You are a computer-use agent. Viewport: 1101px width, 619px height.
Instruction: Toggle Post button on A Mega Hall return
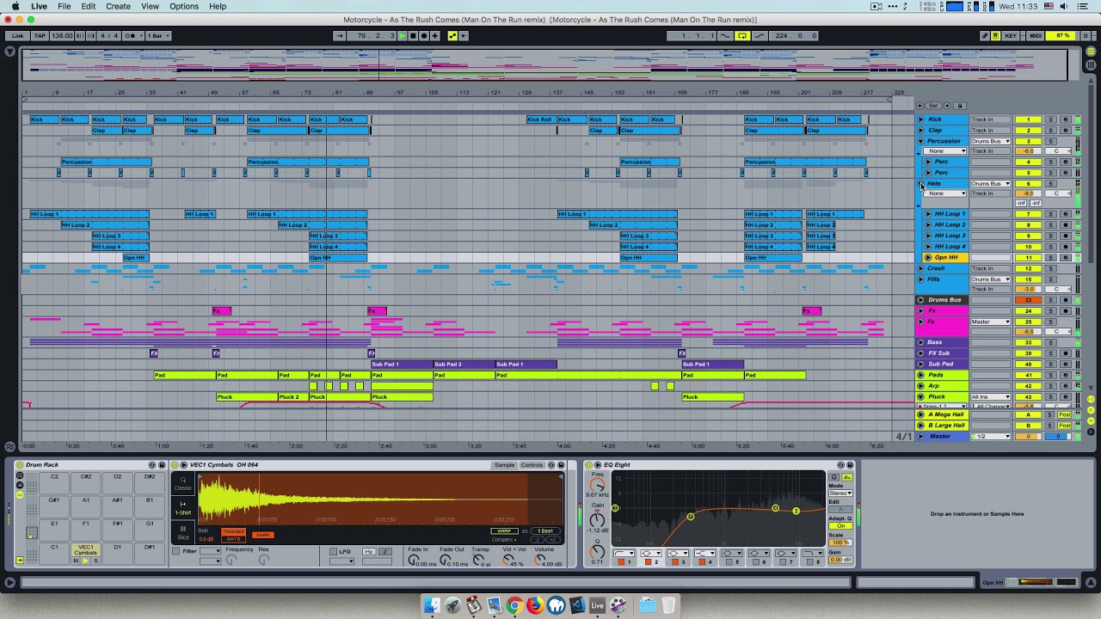1064,415
